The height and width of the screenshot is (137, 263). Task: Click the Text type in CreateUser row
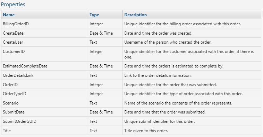[x=93, y=42]
